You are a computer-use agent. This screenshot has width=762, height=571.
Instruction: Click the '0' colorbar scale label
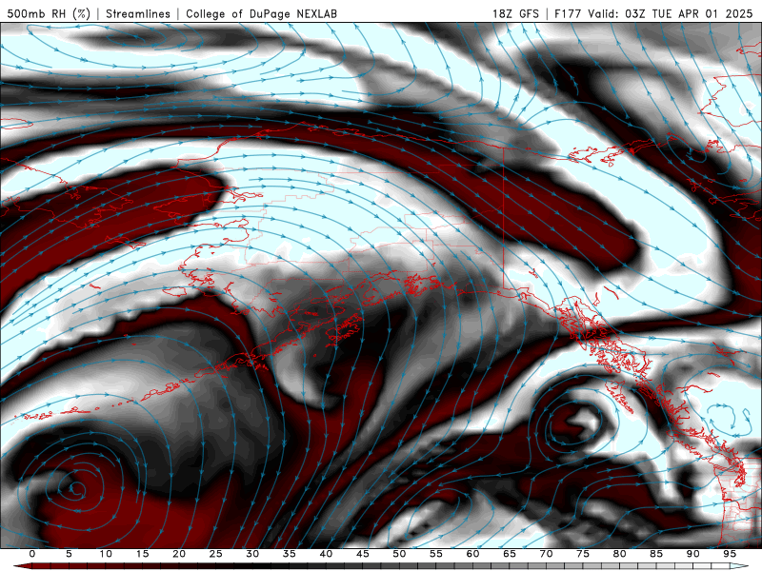click(32, 554)
